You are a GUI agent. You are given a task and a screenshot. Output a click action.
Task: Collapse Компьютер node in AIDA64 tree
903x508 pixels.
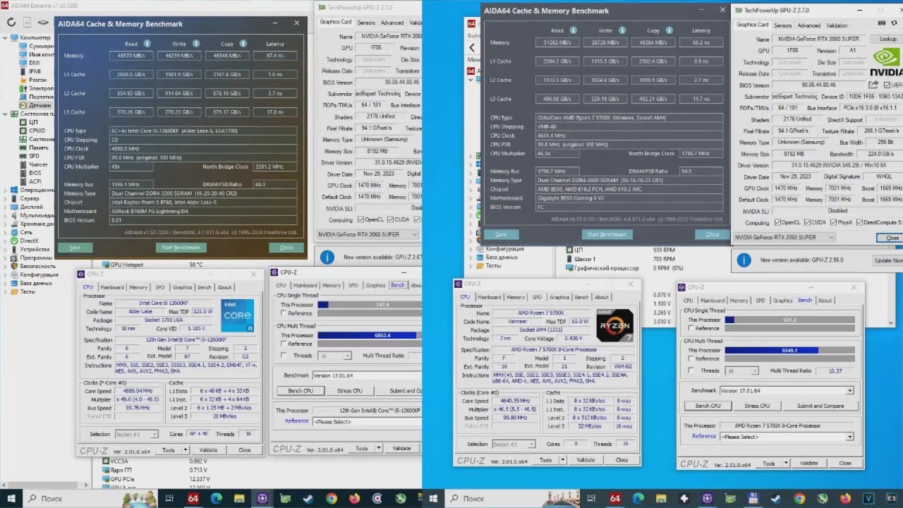pyautogui.click(x=6, y=37)
